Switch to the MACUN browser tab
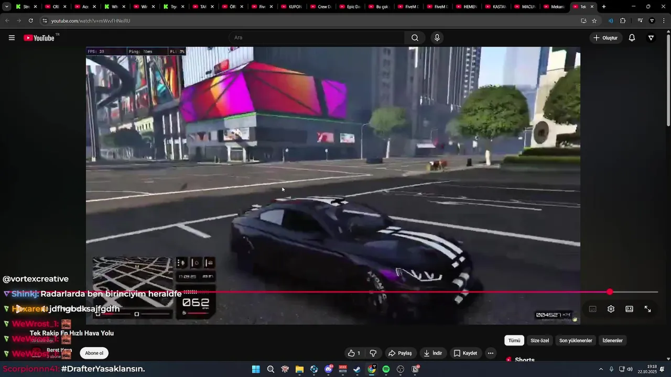 pos(526,7)
